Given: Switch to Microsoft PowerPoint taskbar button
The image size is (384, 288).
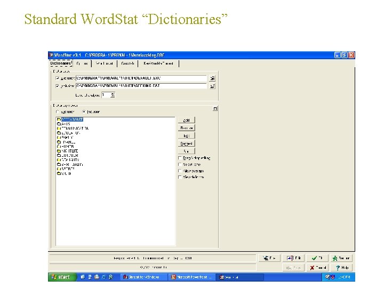Looking at the screenshot, I should (192, 277).
